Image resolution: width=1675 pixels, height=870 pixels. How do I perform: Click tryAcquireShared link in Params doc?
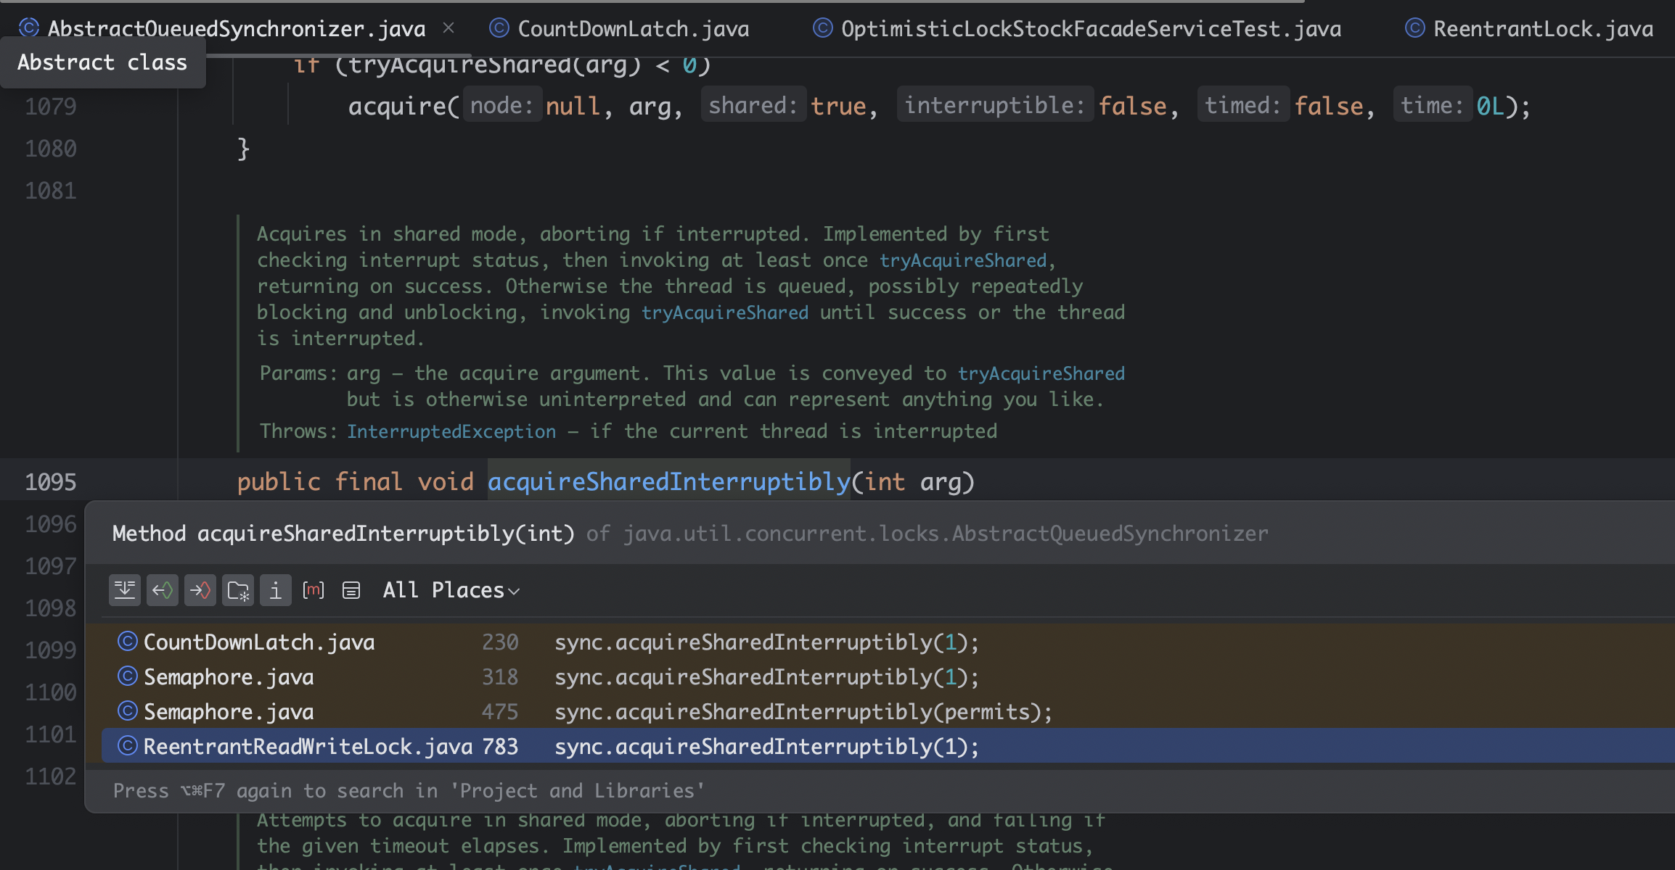point(1041,373)
